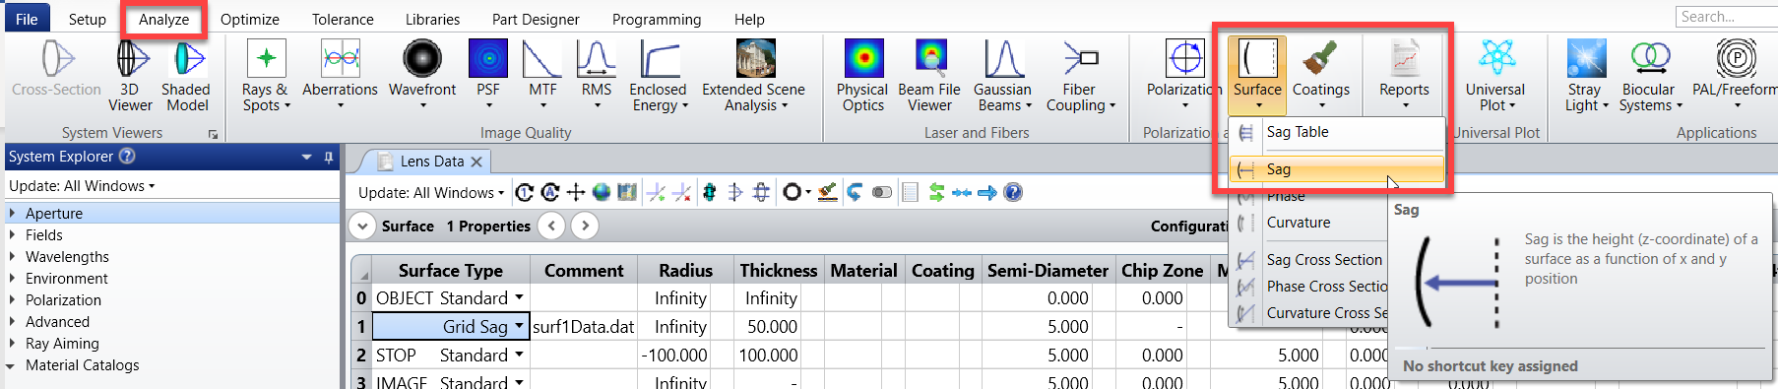Screen dimensions: 1778x389
Task: Click the green swap arrows icon
Action: coord(936,192)
